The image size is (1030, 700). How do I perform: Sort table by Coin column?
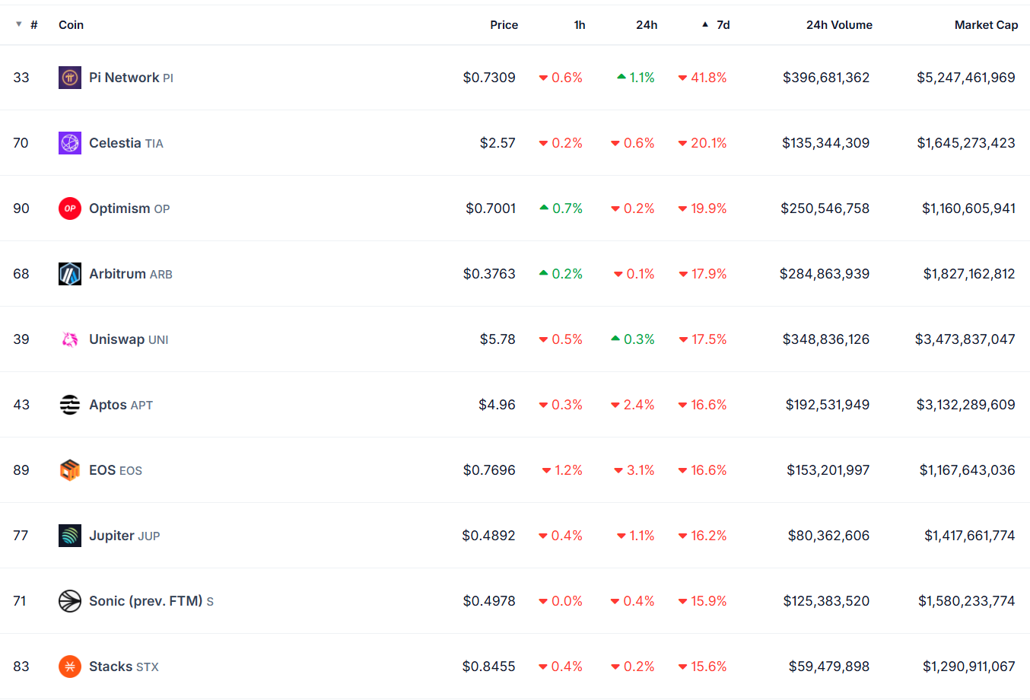coord(72,25)
